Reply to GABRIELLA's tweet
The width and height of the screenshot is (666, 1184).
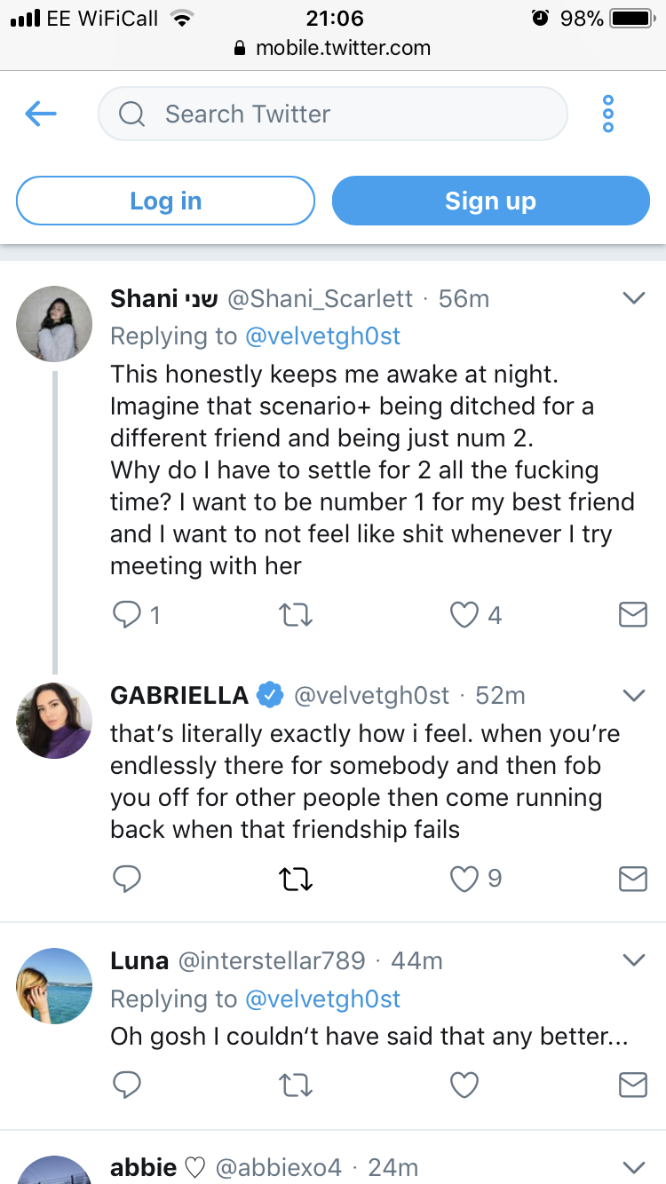[127, 879]
